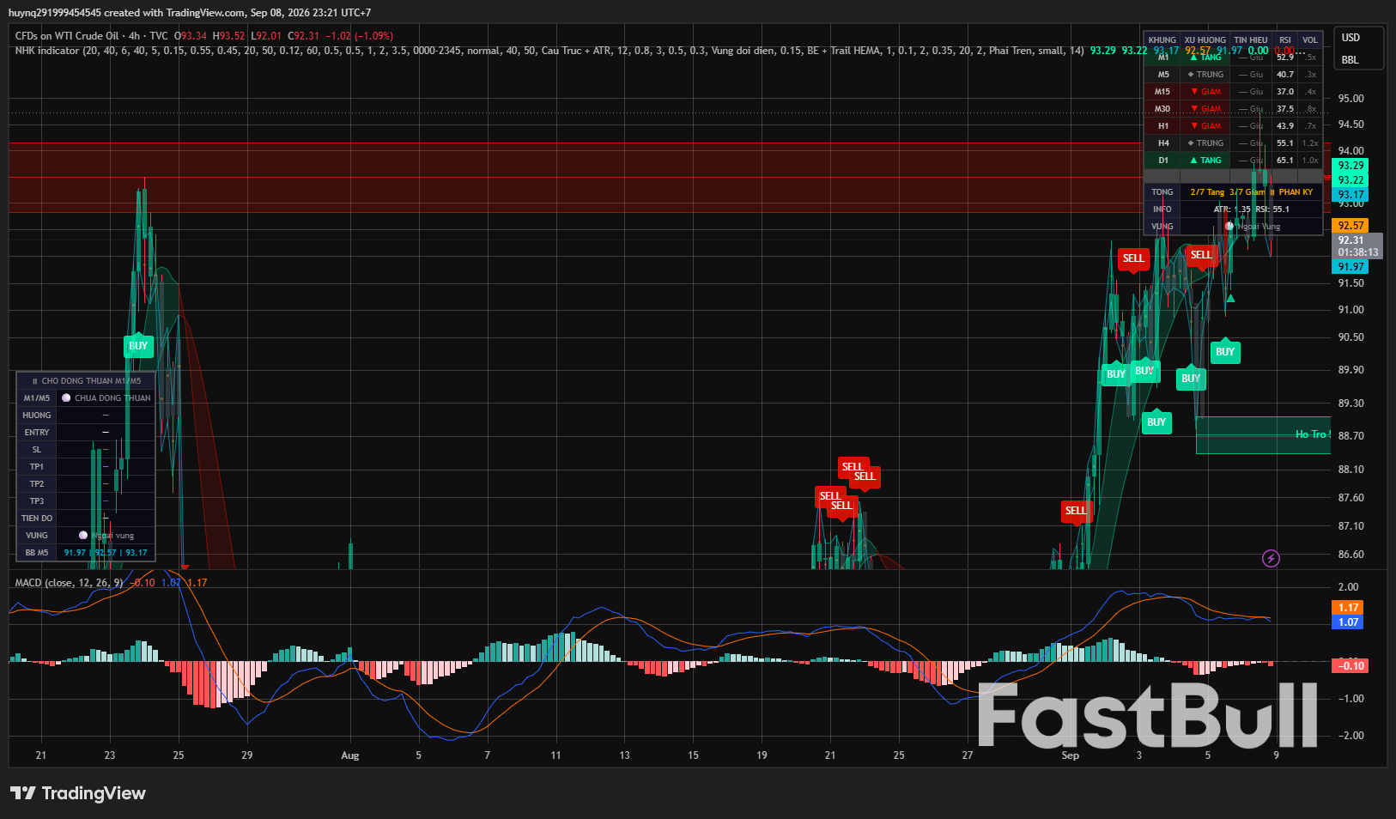The height and width of the screenshot is (819, 1396).
Task: Select the highest BUY label in September
Action: [x=1225, y=352]
